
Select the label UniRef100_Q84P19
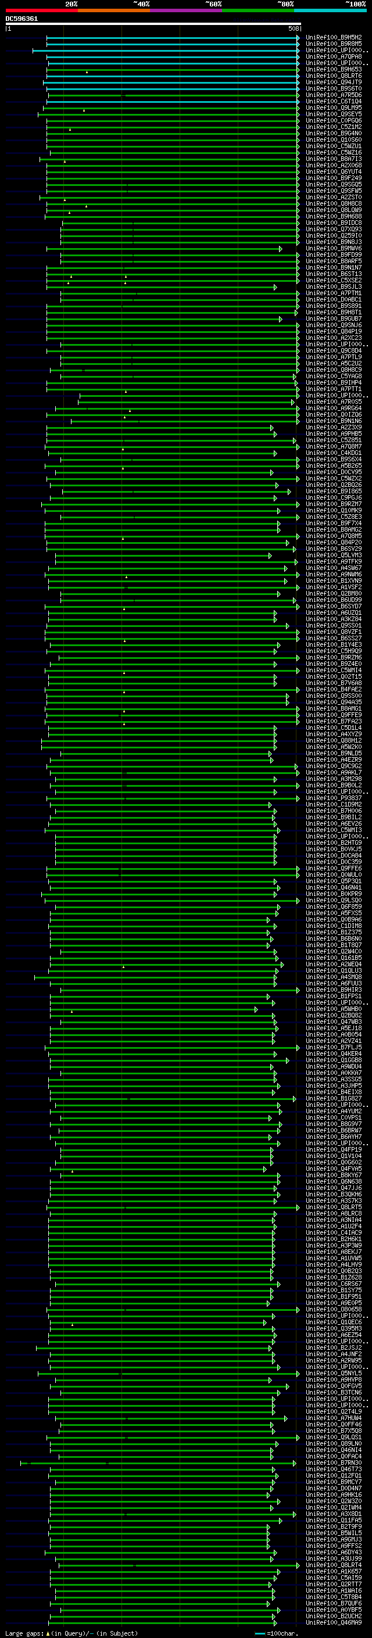pyautogui.click(x=334, y=332)
